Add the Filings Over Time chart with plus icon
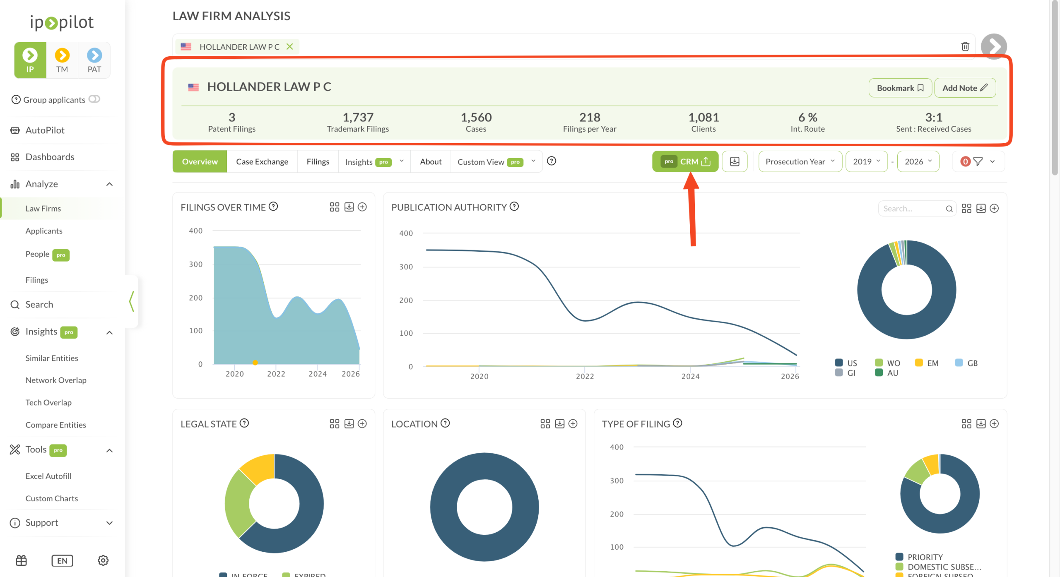 pos(362,207)
